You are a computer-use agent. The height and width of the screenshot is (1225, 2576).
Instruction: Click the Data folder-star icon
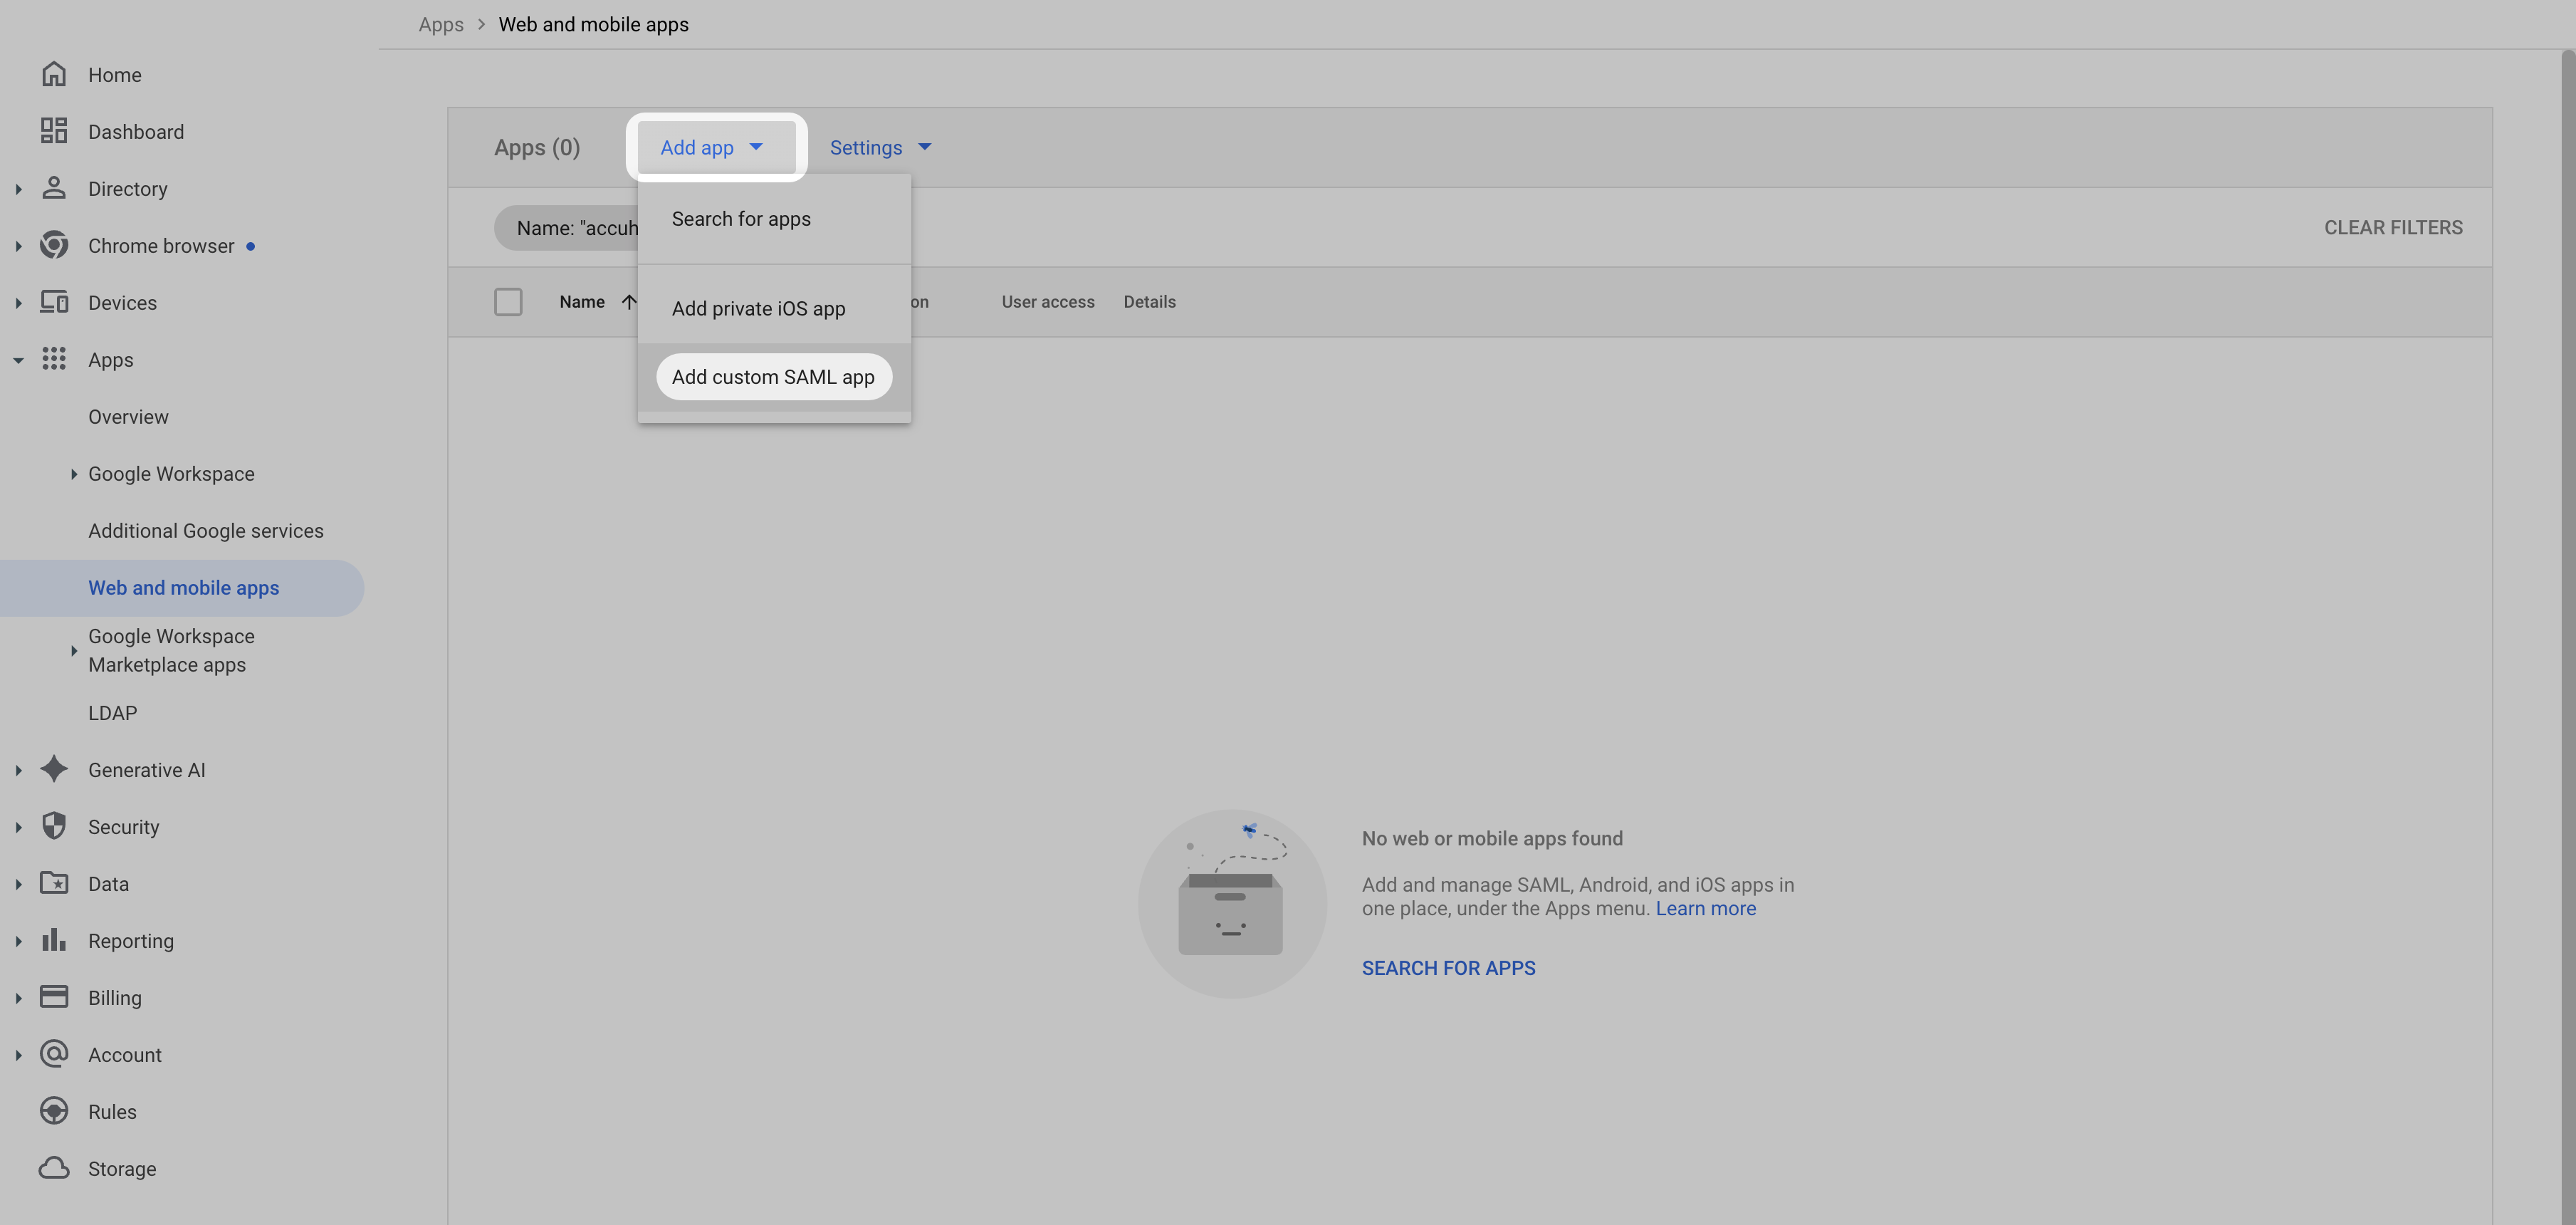pos(54,883)
